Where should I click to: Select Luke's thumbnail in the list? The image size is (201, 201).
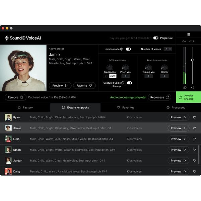[x=8, y=139]
